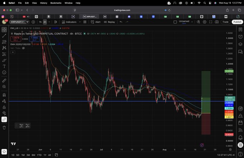
Task: Open favorites toolbar star icon
Action: (4, 152)
